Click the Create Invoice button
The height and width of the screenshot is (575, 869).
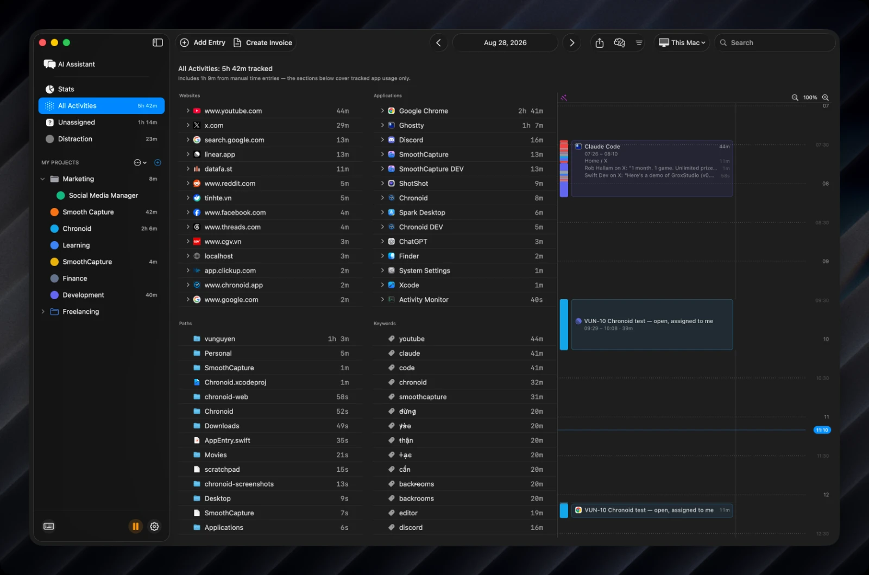(263, 42)
